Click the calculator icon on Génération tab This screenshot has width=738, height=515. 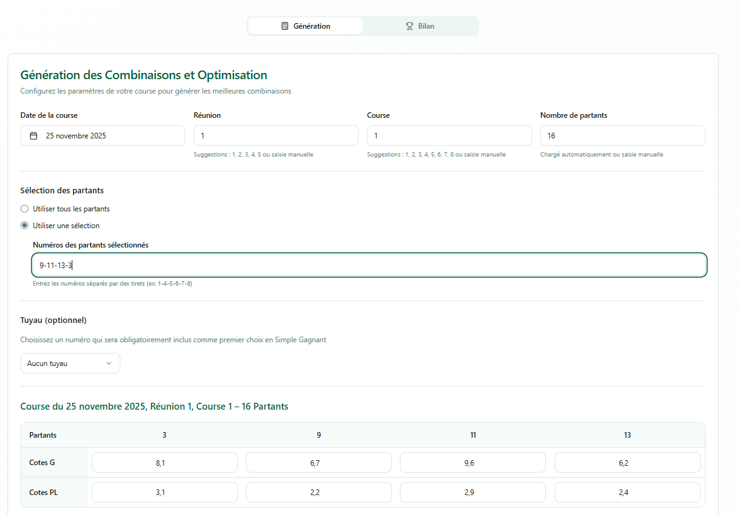click(x=285, y=26)
